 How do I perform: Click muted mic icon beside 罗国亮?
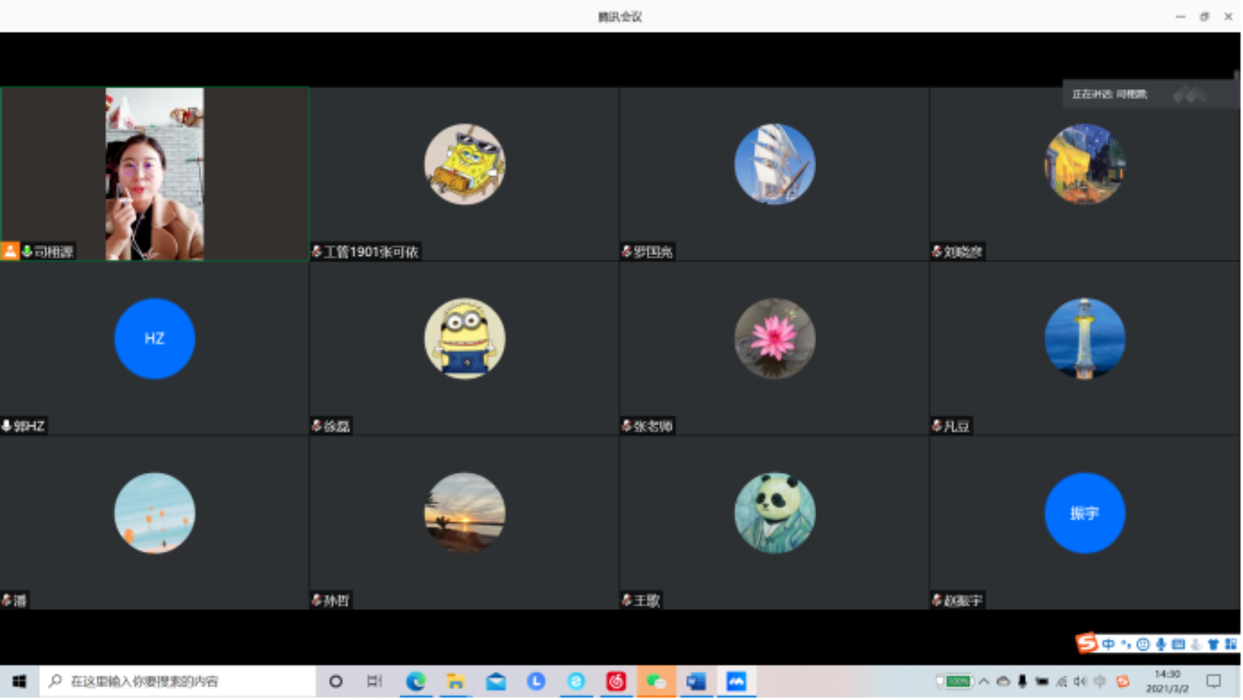coord(627,252)
